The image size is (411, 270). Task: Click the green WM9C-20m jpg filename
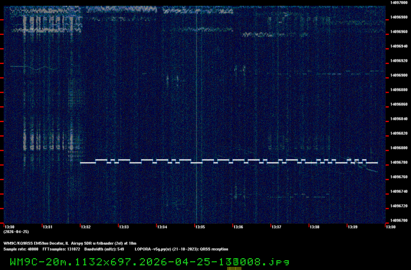pyautogui.click(x=150, y=262)
